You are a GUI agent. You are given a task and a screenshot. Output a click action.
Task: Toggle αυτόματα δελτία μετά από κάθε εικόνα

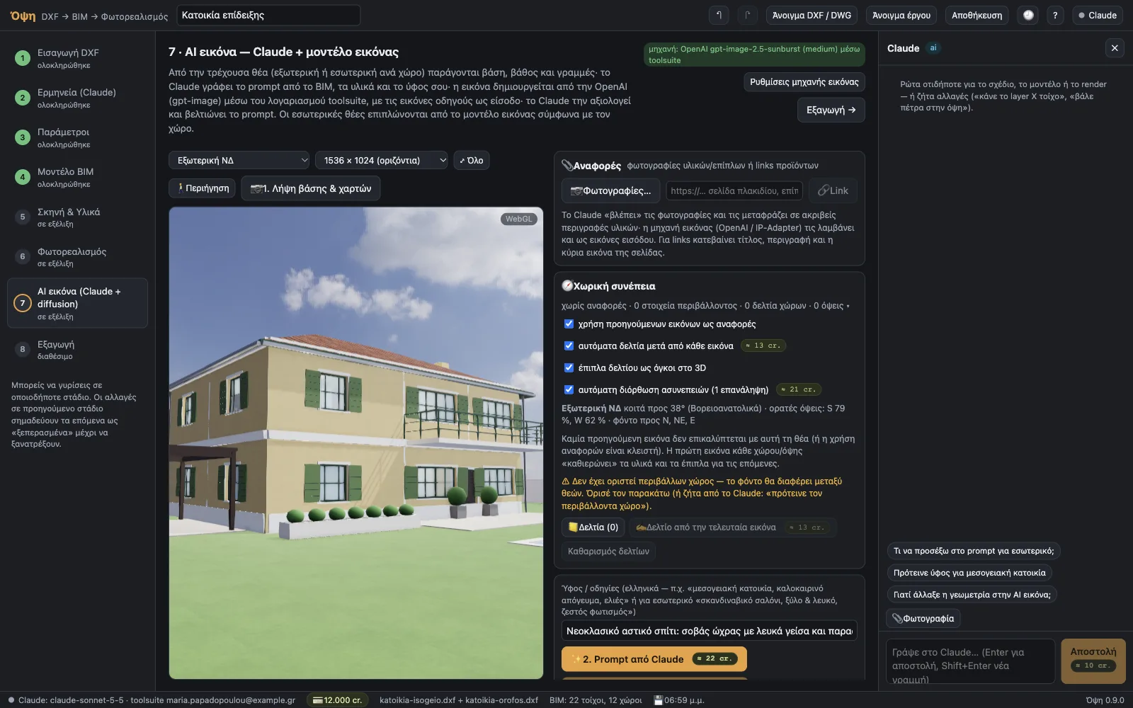(569, 346)
